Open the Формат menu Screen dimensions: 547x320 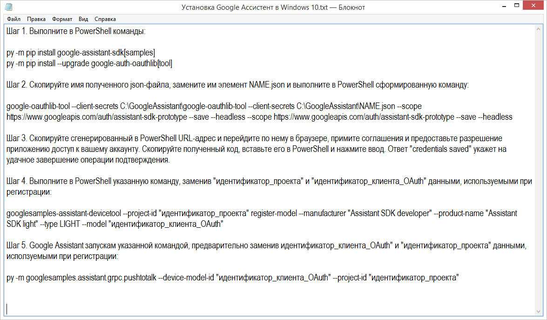(x=62, y=19)
